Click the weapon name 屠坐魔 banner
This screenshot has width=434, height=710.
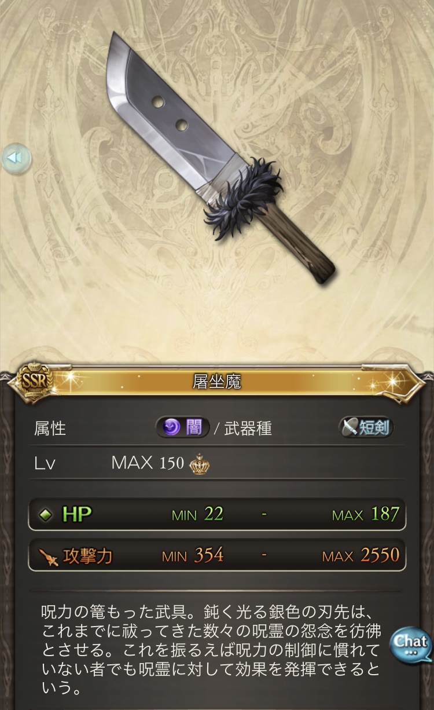tap(217, 381)
